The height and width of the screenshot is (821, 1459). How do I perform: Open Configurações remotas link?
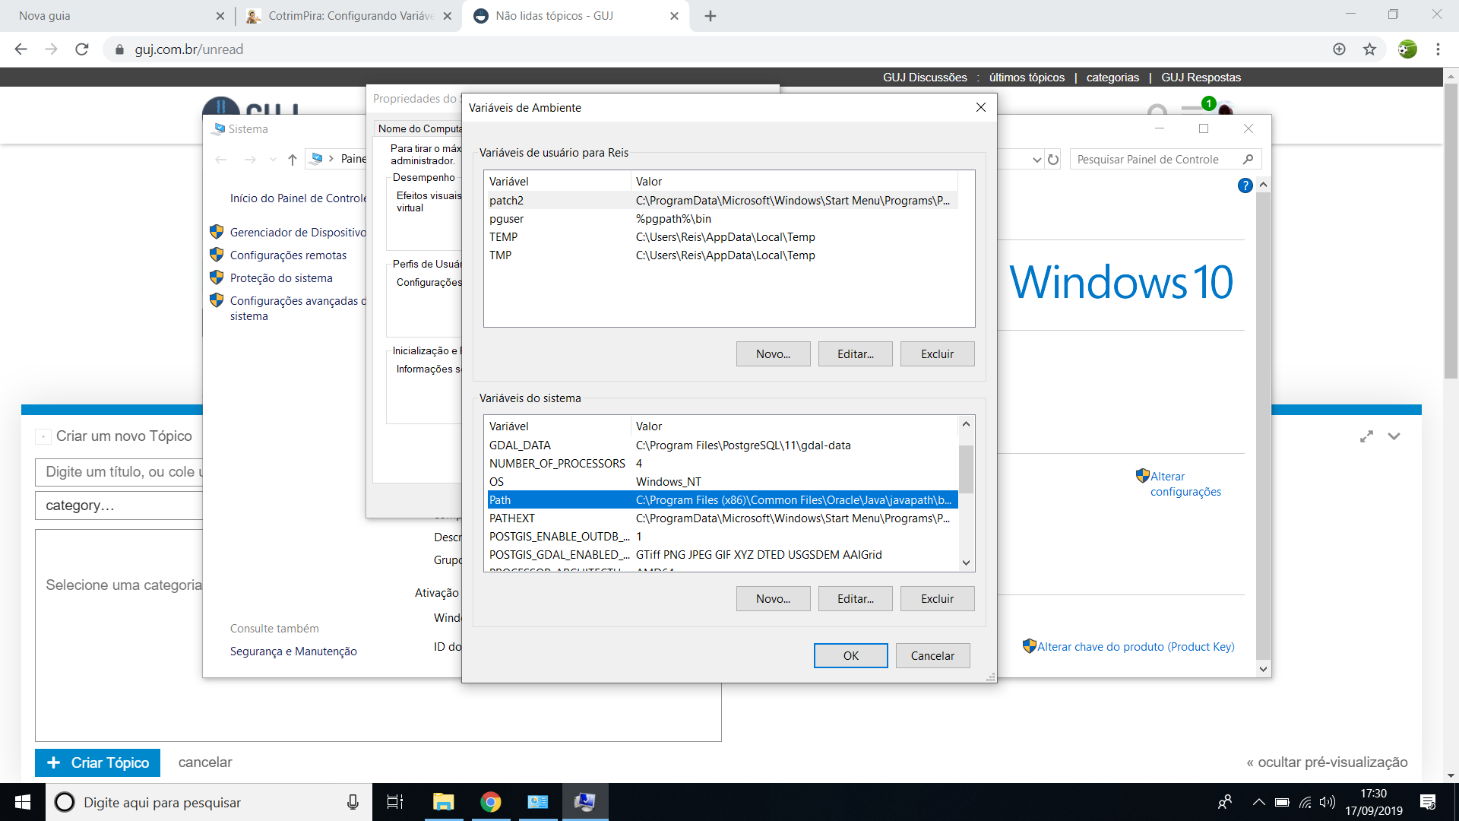pos(288,255)
